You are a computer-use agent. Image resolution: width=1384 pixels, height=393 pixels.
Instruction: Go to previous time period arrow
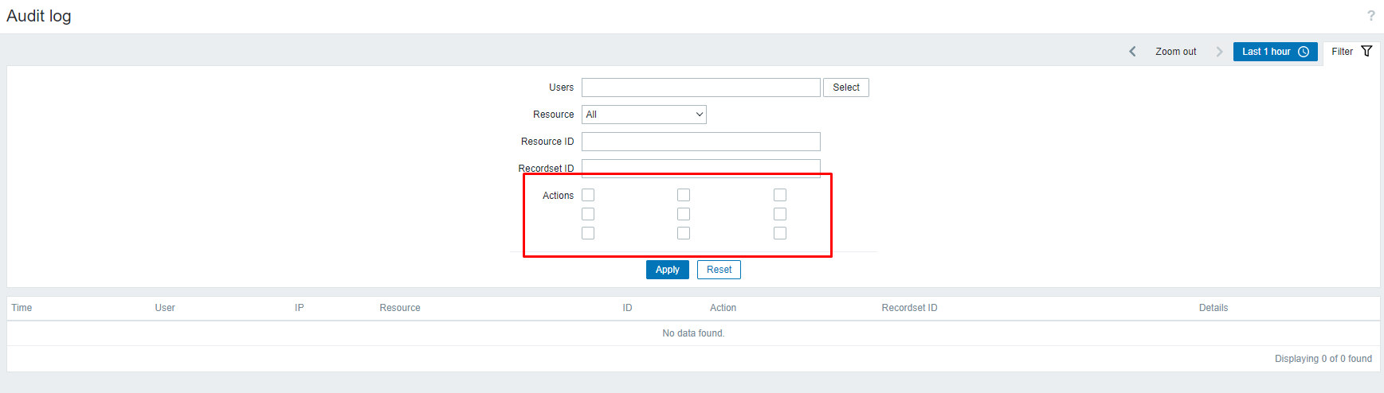coord(1132,52)
